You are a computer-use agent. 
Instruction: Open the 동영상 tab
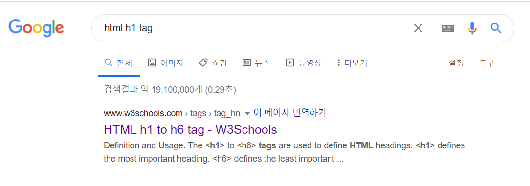(x=304, y=63)
